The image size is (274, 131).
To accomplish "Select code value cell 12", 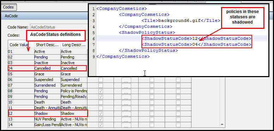I will 21,113.
